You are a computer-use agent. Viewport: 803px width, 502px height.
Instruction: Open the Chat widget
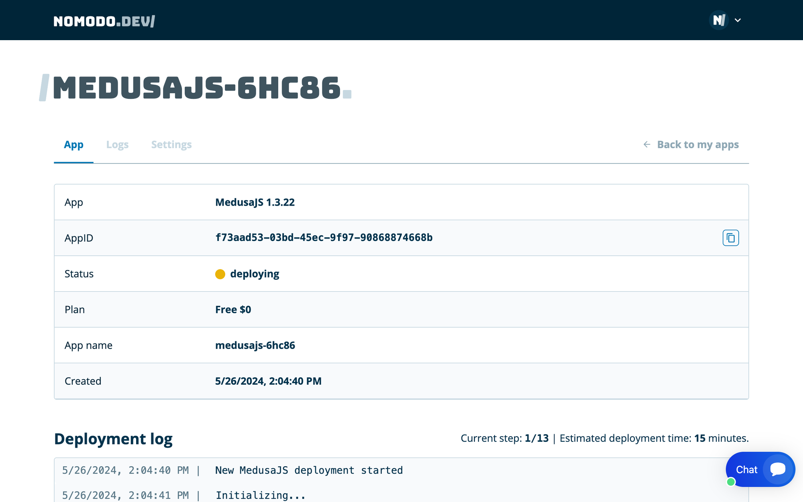746,469
